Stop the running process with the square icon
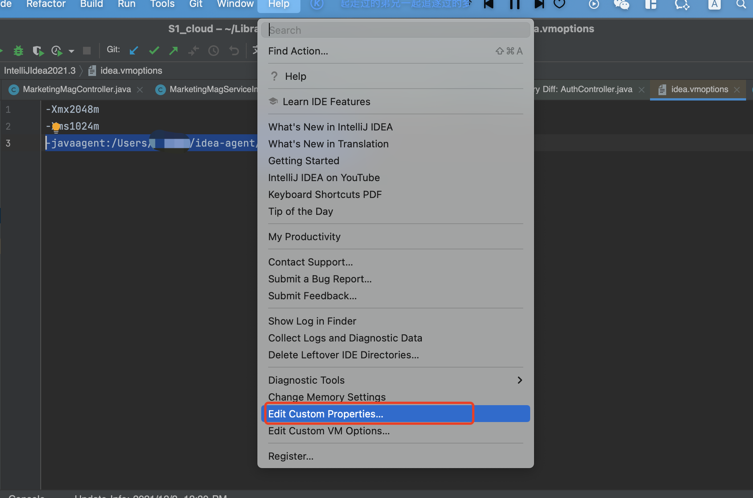Viewport: 753px width, 498px height. pyautogui.click(x=87, y=50)
